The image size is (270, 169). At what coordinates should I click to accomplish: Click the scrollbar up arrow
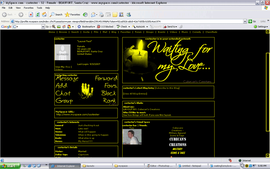(267, 32)
